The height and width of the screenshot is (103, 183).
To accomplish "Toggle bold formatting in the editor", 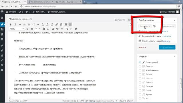I will click(x=11, y=25).
